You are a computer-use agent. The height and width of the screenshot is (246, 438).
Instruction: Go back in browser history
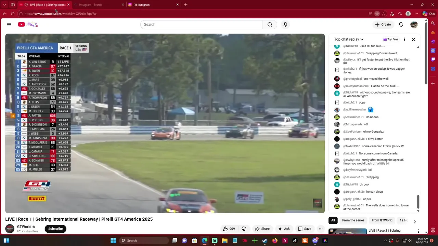(4, 14)
